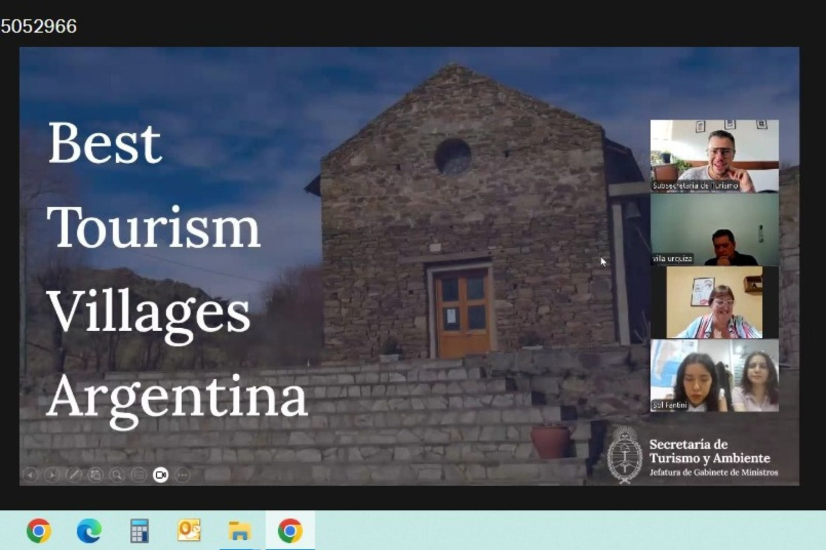The image size is (826, 550).
Task: Select the Subsecretaria de Turismo video feed
Action: [714, 156]
